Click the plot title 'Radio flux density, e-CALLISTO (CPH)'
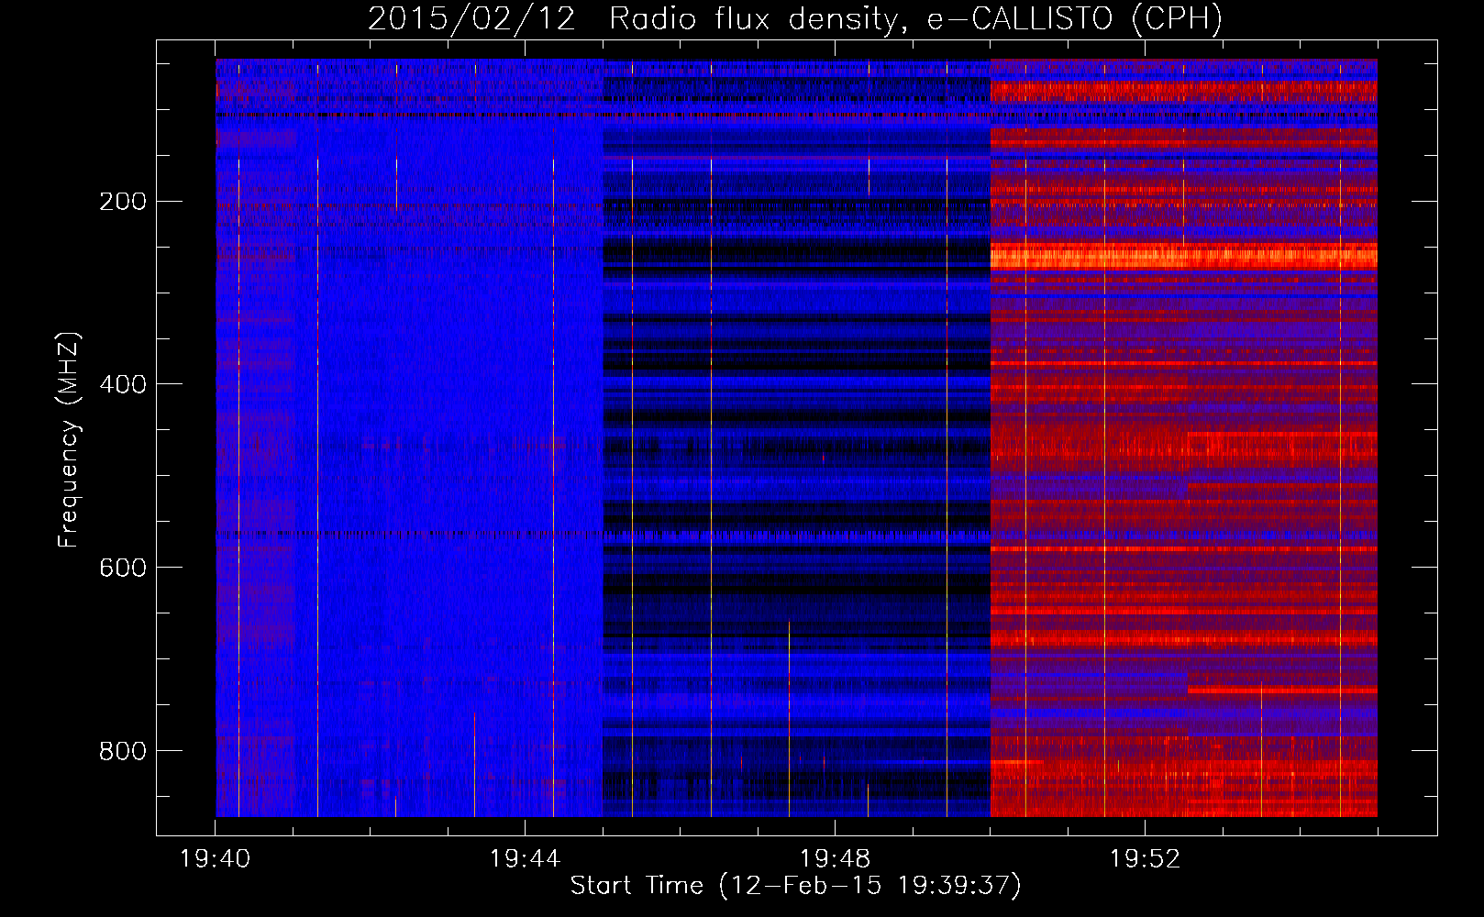The image size is (1484, 917). click(x=915, y=19)
